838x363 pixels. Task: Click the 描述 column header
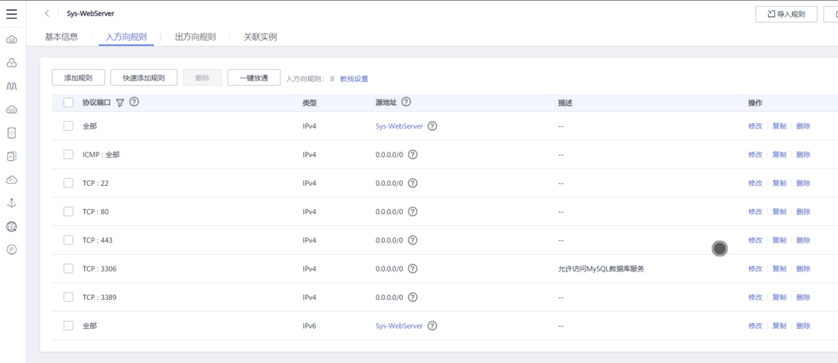point(565,103)
